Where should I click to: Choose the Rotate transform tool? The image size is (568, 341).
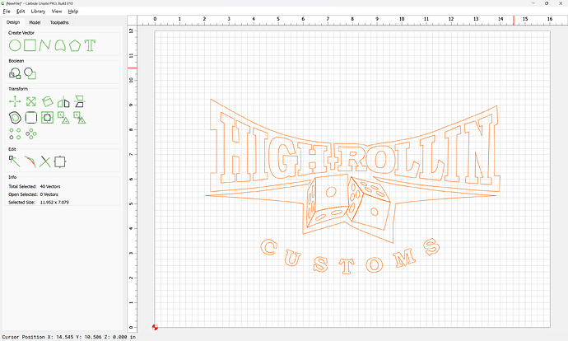click(48, 101)
